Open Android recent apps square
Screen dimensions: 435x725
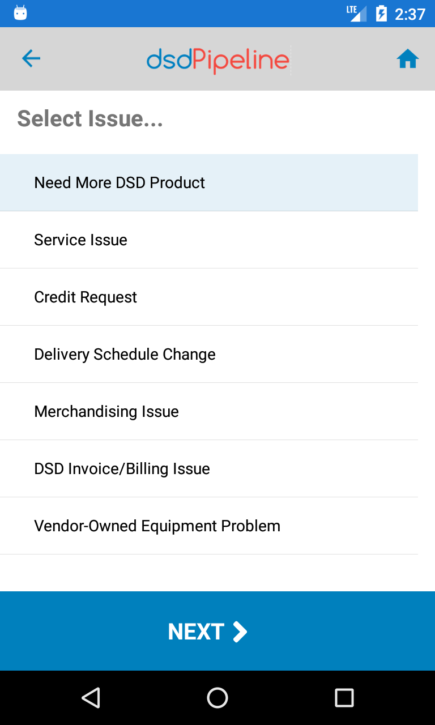pyautogui.click(x=344, y=698)
